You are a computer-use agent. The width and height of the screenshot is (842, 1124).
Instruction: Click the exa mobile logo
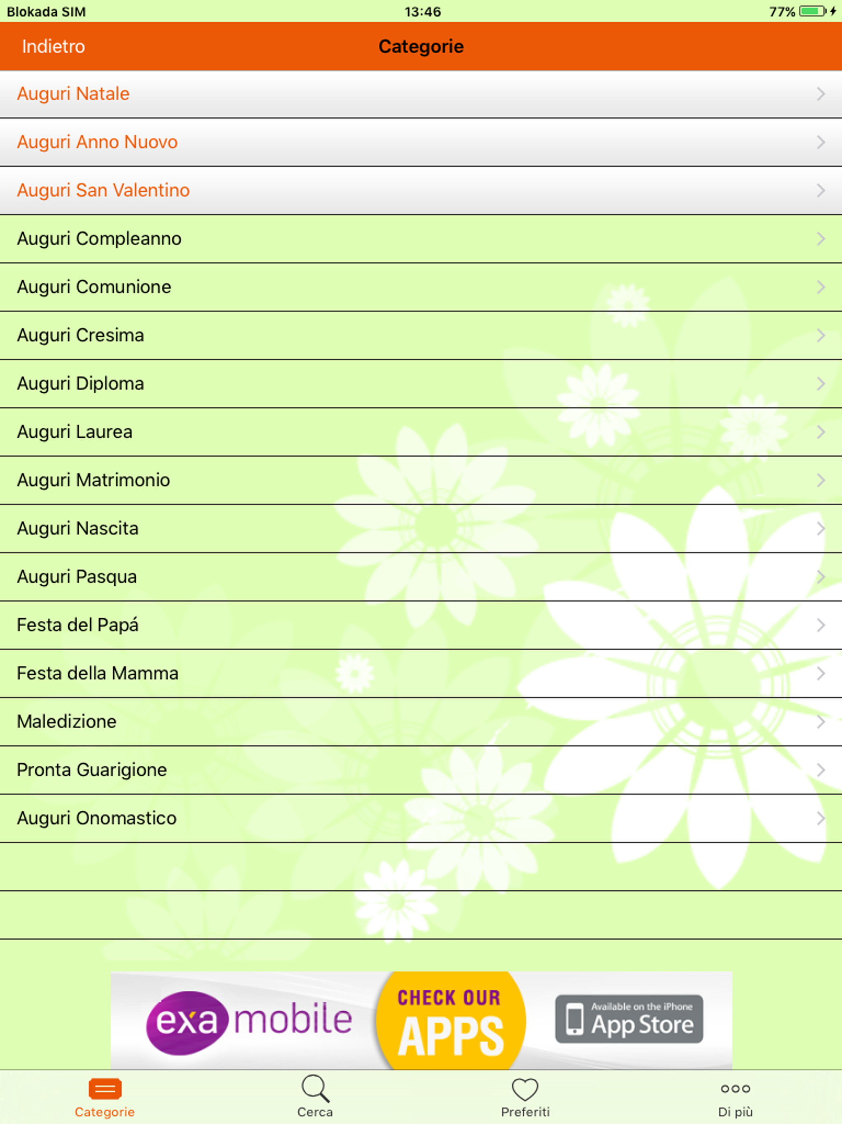(249, 1022)
